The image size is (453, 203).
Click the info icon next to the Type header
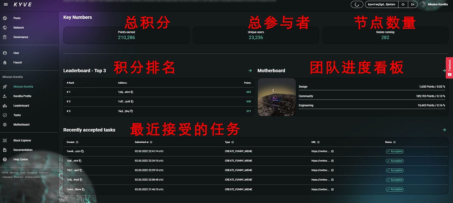tap(233, 142)
